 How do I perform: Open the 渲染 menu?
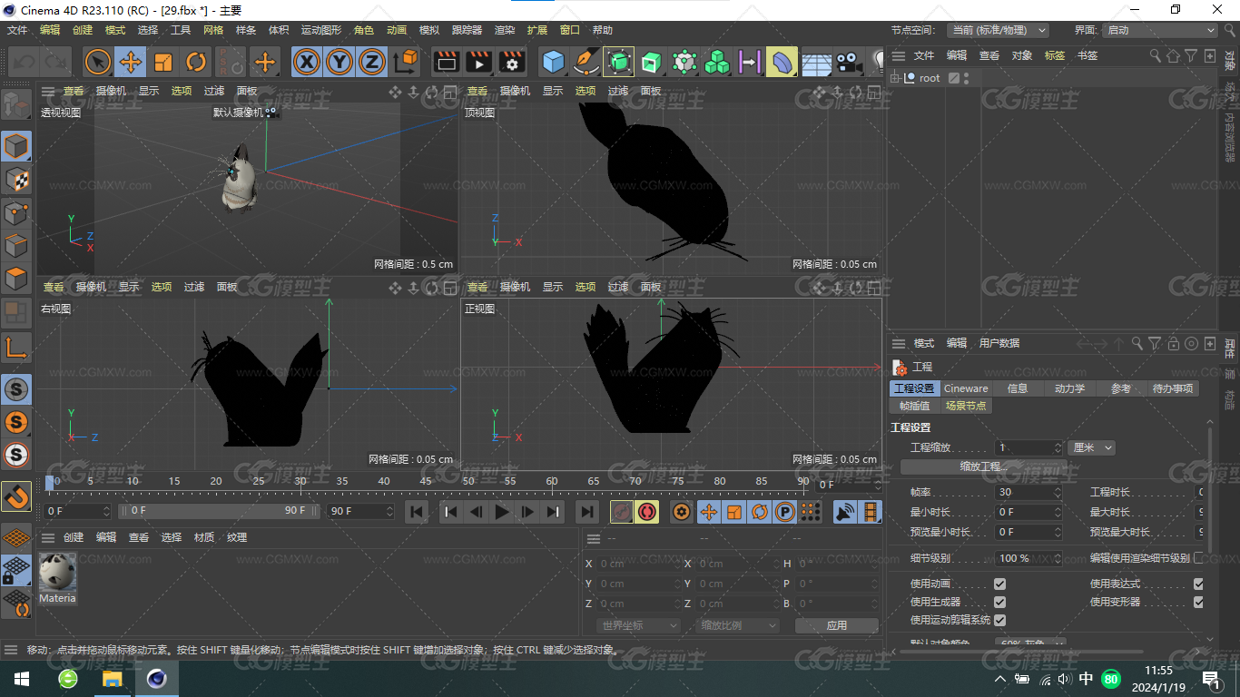505,30
